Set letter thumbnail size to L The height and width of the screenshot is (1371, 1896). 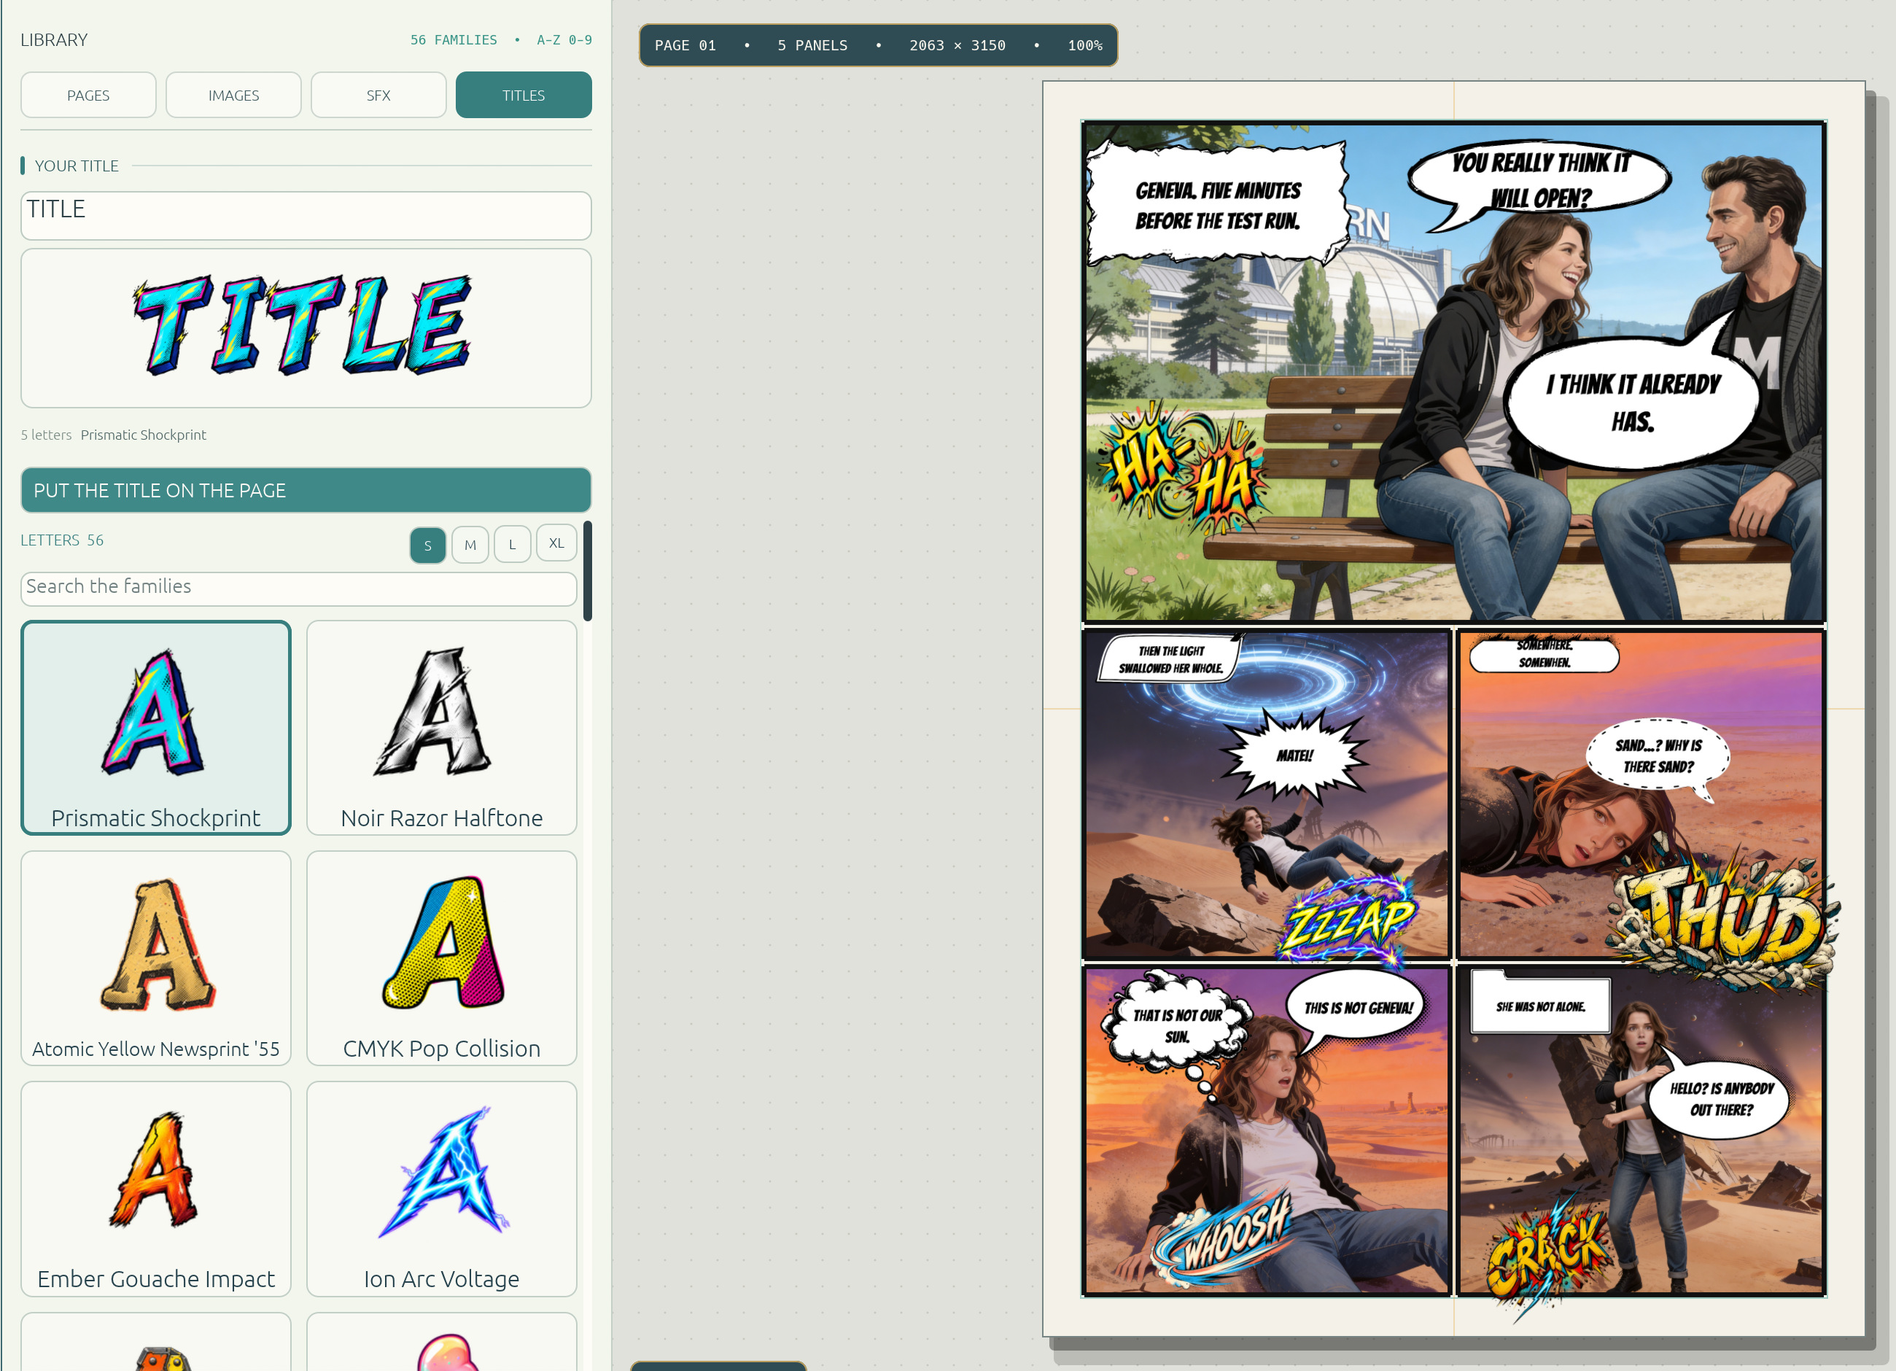coord(513,544)
